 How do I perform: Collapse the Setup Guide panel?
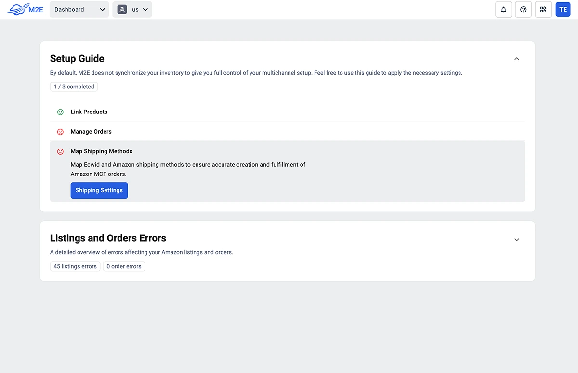click(516, 59)
